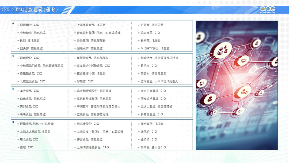The height and width of the screenshot is (163, 289).
Task: Select the entry '娃哈哈 CIO'
Action: click(149, 140)
